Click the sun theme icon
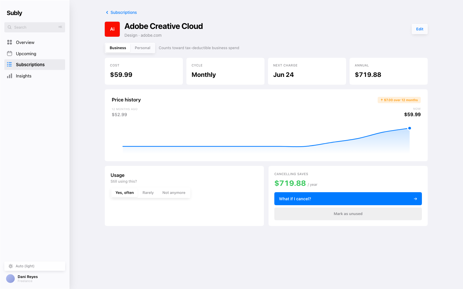Screen dimensions: 463x289 point(11,266)
